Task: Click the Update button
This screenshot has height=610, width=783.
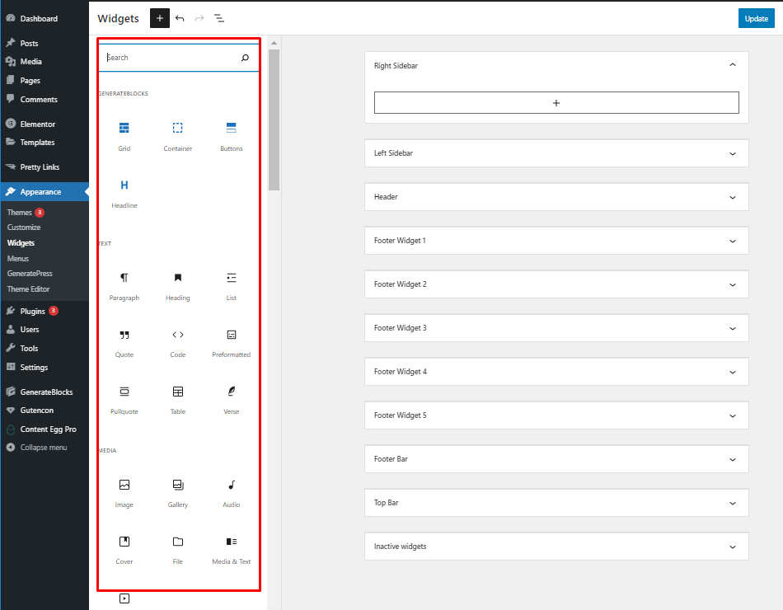Action: [x=756, y=17]
